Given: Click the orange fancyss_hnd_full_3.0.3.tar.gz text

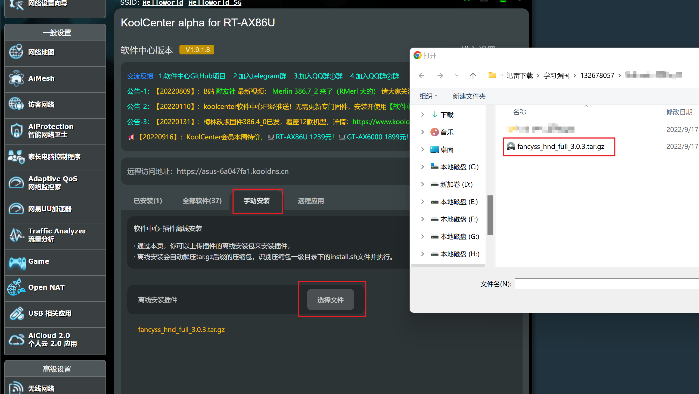Looking at the screenshot, I should (181, 330).
